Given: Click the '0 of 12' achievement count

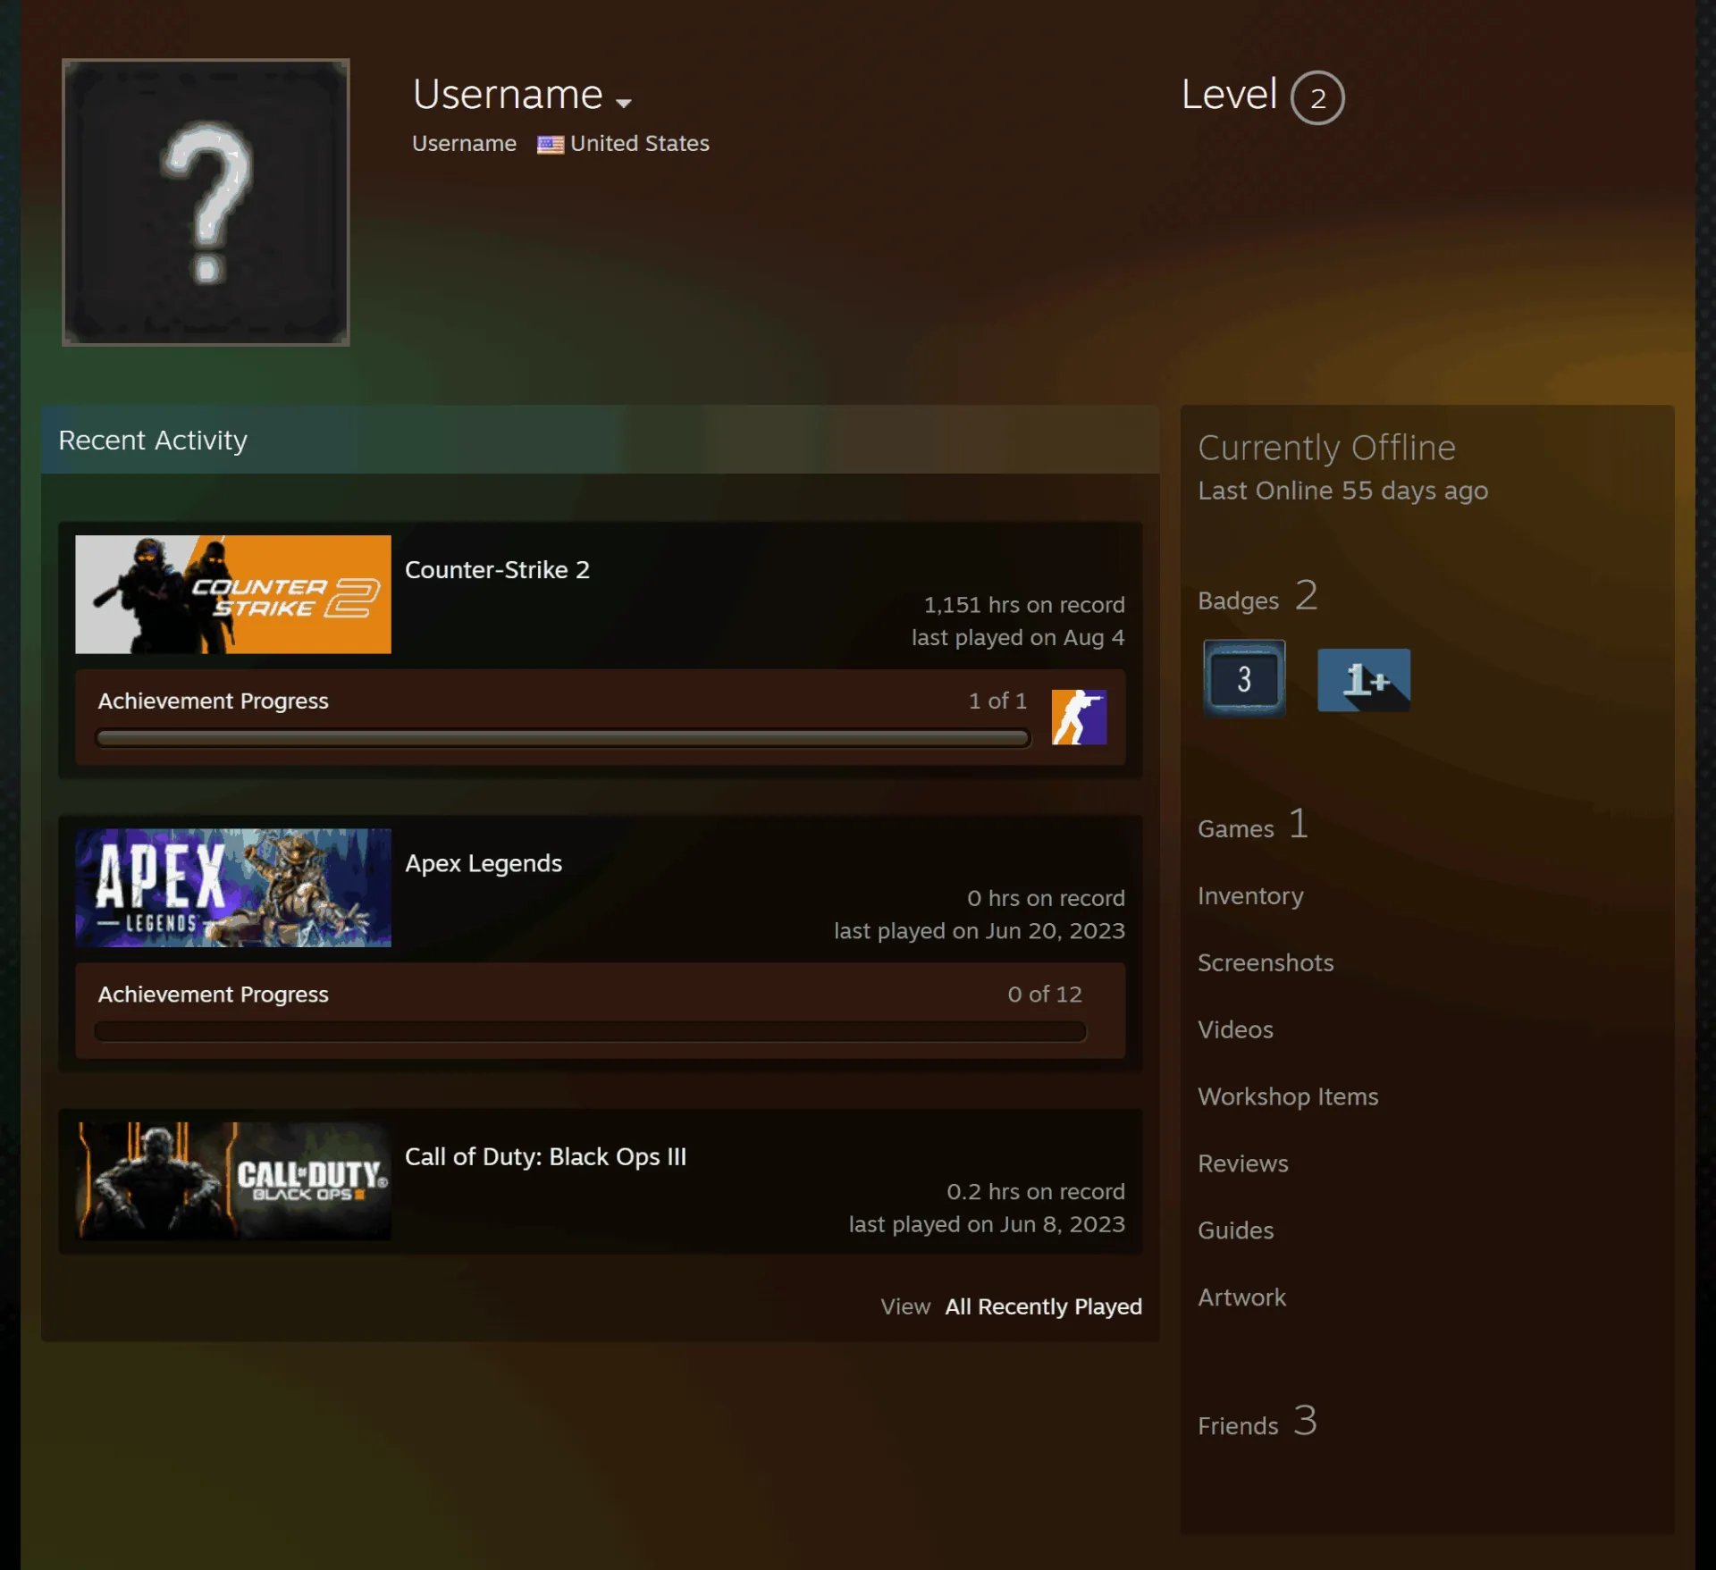Looking at the screenshot, I should click(1045, 994).
